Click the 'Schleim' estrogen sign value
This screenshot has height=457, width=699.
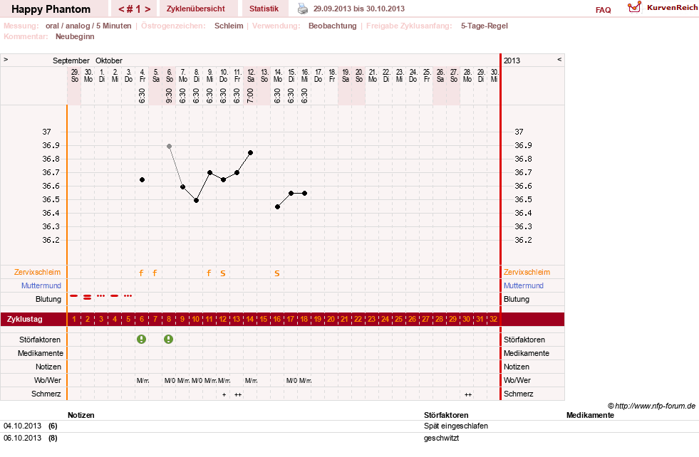click(x=229, y=26)
